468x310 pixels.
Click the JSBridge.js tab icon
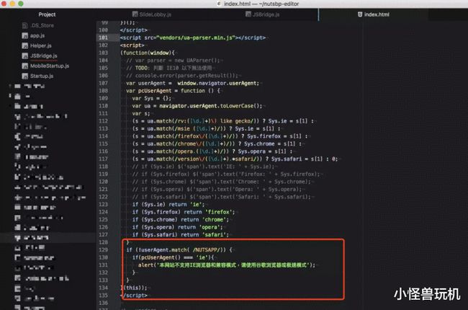point(248,14)
